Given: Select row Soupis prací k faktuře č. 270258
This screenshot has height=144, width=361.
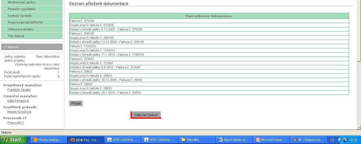Looking at the screenshot, I should (x=209, y=25).
